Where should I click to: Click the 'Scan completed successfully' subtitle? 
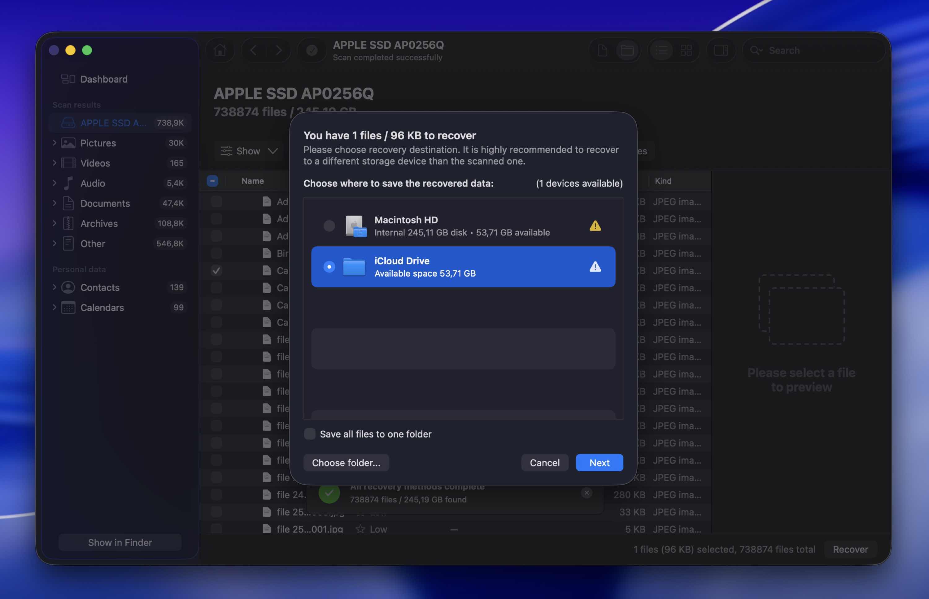pos(387,57)
